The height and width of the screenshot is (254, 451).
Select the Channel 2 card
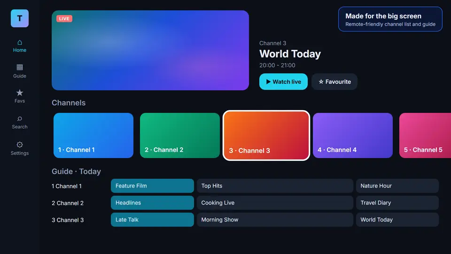(x=180, y=135)
